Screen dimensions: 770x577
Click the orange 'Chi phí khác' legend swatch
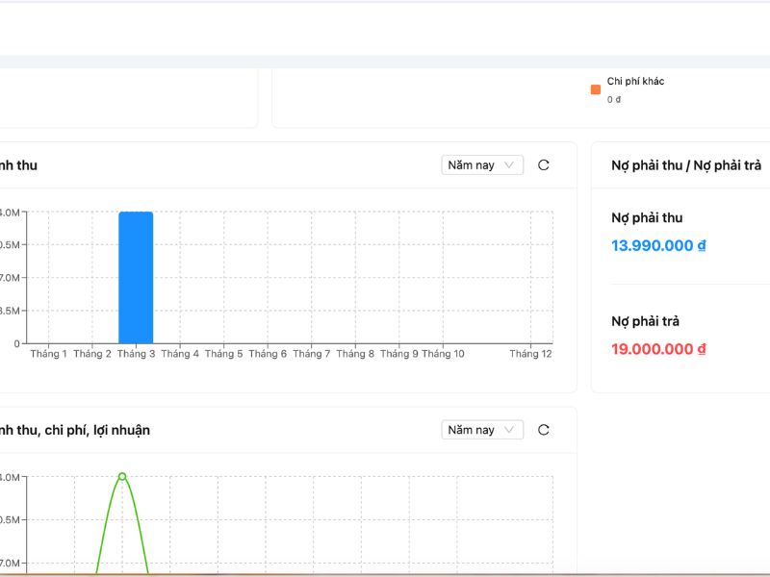[x=596, y=89]
